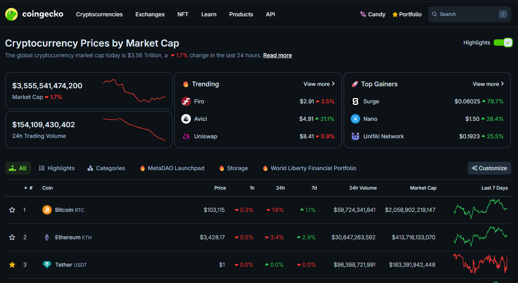Screen dimensions: 518x283
Task: Favorite Bitcoin using its star outline
Action: pos(12,209)
